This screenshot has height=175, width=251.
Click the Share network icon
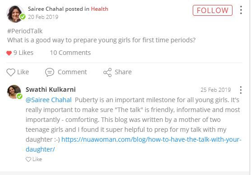point(107,72)
